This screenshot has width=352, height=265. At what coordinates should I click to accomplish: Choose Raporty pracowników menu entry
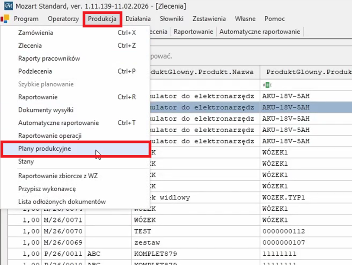(49, 58)
